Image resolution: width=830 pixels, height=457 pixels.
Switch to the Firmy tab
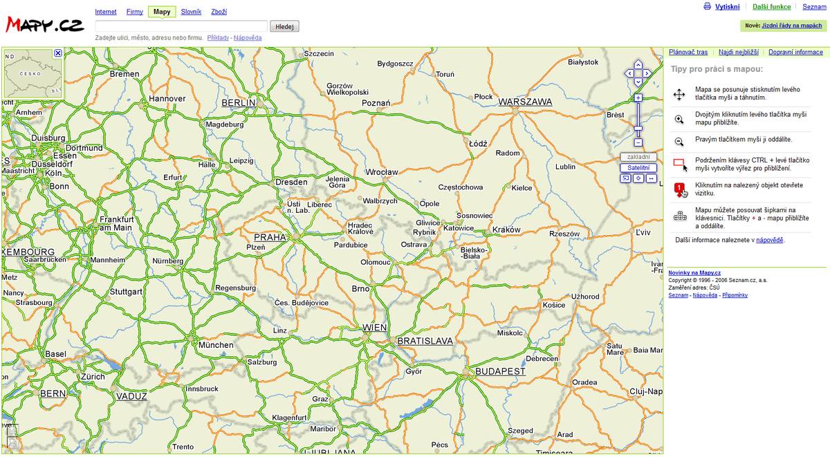point(135,12)
